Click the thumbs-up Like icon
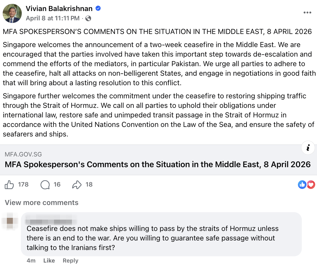Screen dimensions: 317x267 [x=9, y=185]
